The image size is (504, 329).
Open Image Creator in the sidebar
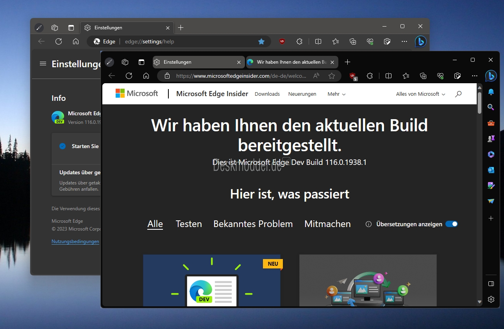pyautogui.click(x=491, y=186)
